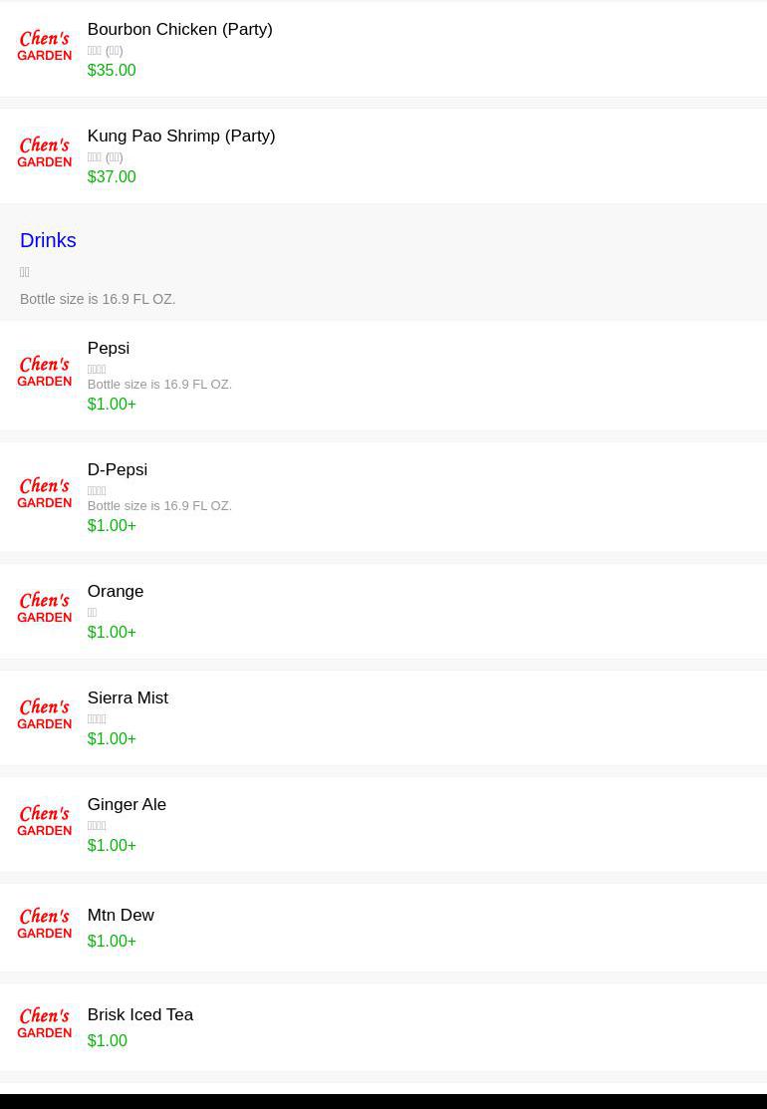The image size is (767, 1109).
Task: Select the Brisk Iced Tea item
Action: (383, 1027)
